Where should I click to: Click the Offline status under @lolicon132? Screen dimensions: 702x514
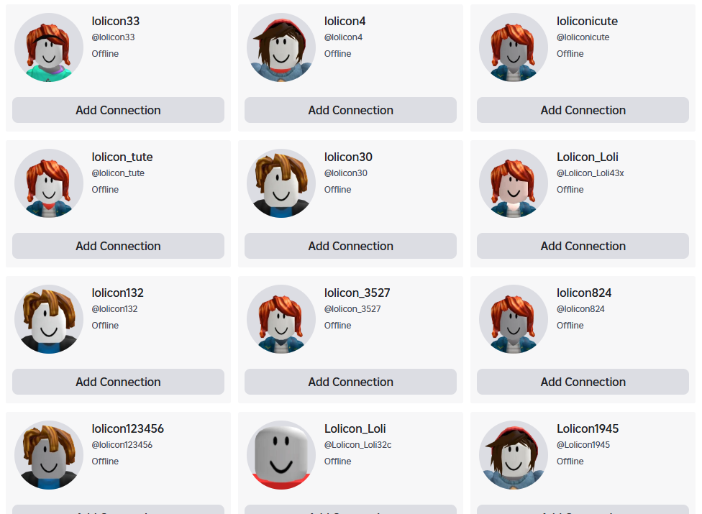(x=105, y=326)
